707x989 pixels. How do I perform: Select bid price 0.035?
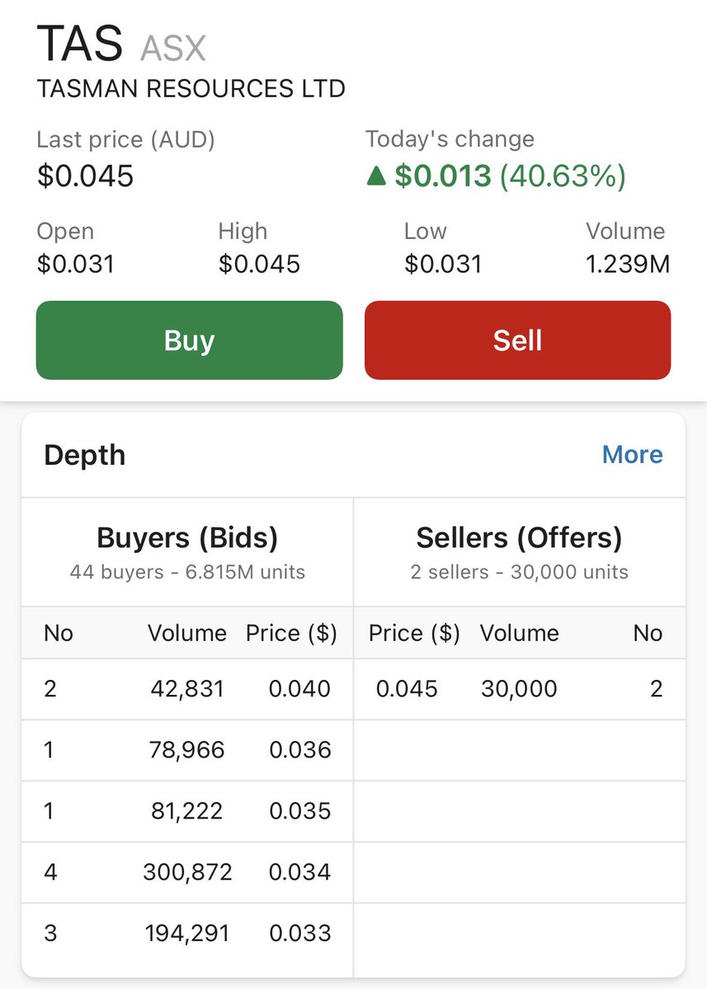click(x=299, y=811)
